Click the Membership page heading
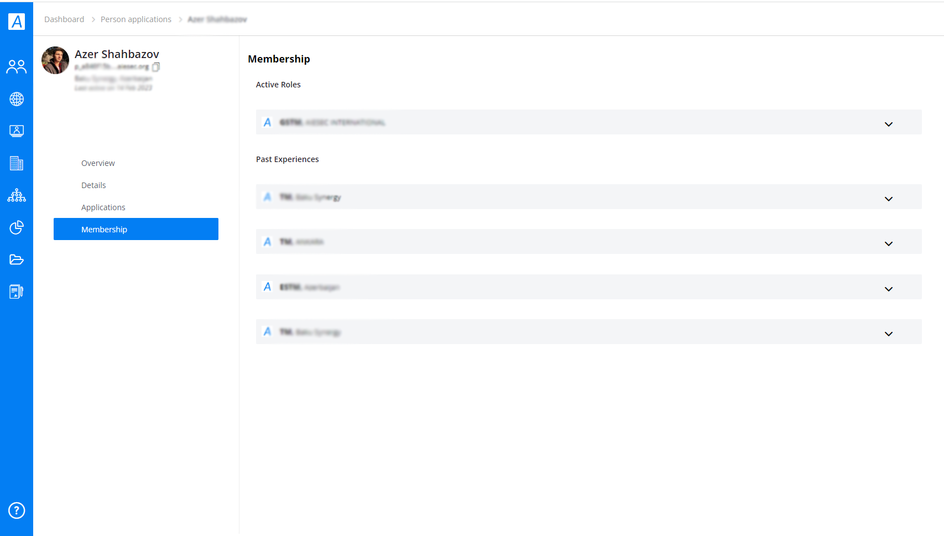The height and width of the screenshot is (536, 944). [279, 59]
